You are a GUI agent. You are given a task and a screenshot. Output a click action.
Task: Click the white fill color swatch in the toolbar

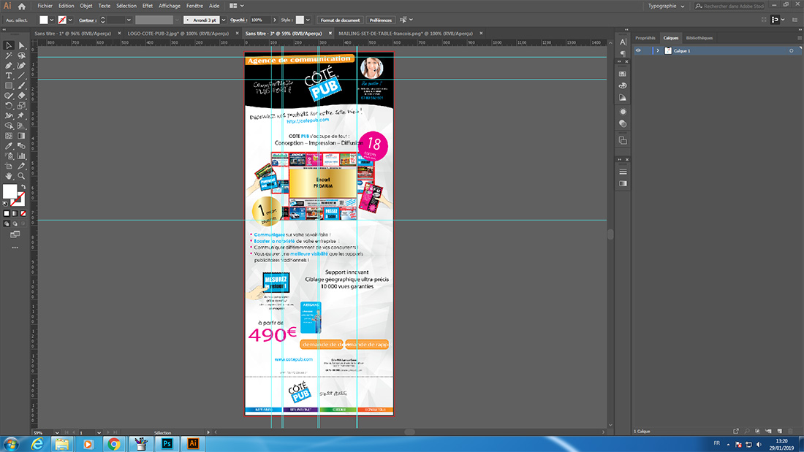(x=10, y=192)
